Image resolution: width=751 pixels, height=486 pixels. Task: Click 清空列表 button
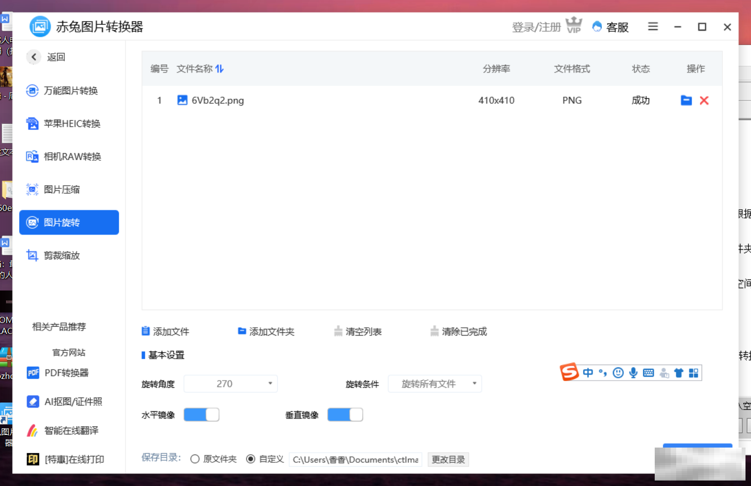358,332
